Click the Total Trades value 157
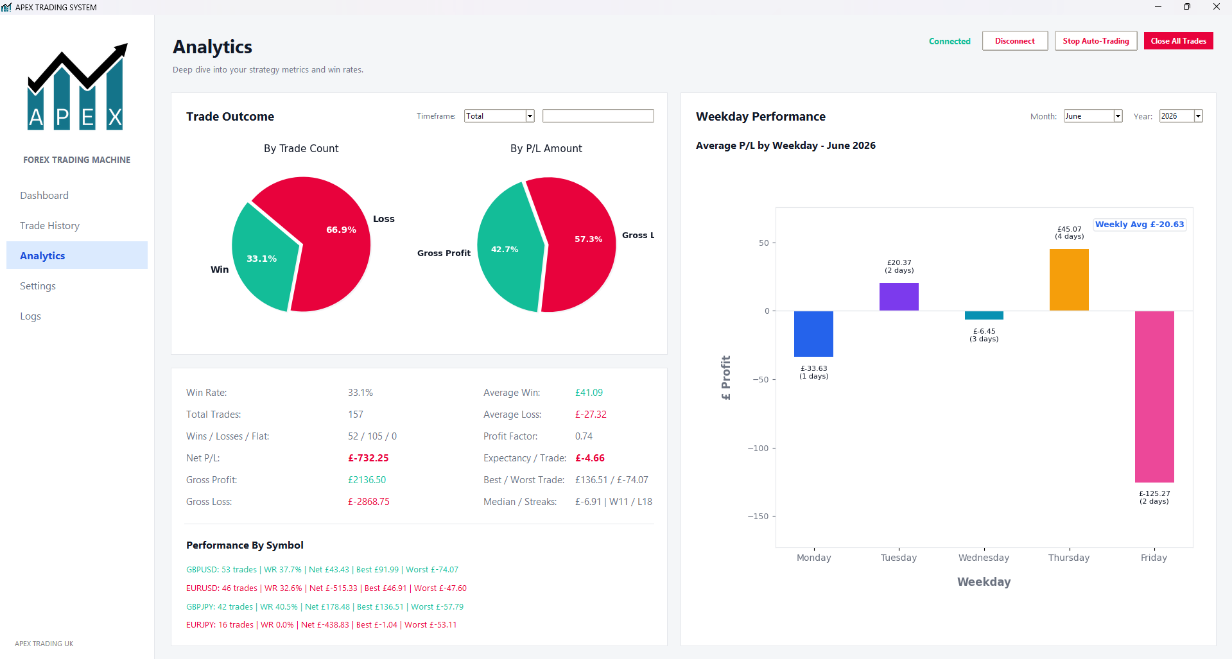This screenshot has height=659, width=1232. click(356, 414)
